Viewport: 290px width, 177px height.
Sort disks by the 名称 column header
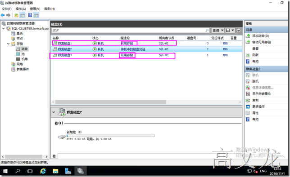point(56,38)
